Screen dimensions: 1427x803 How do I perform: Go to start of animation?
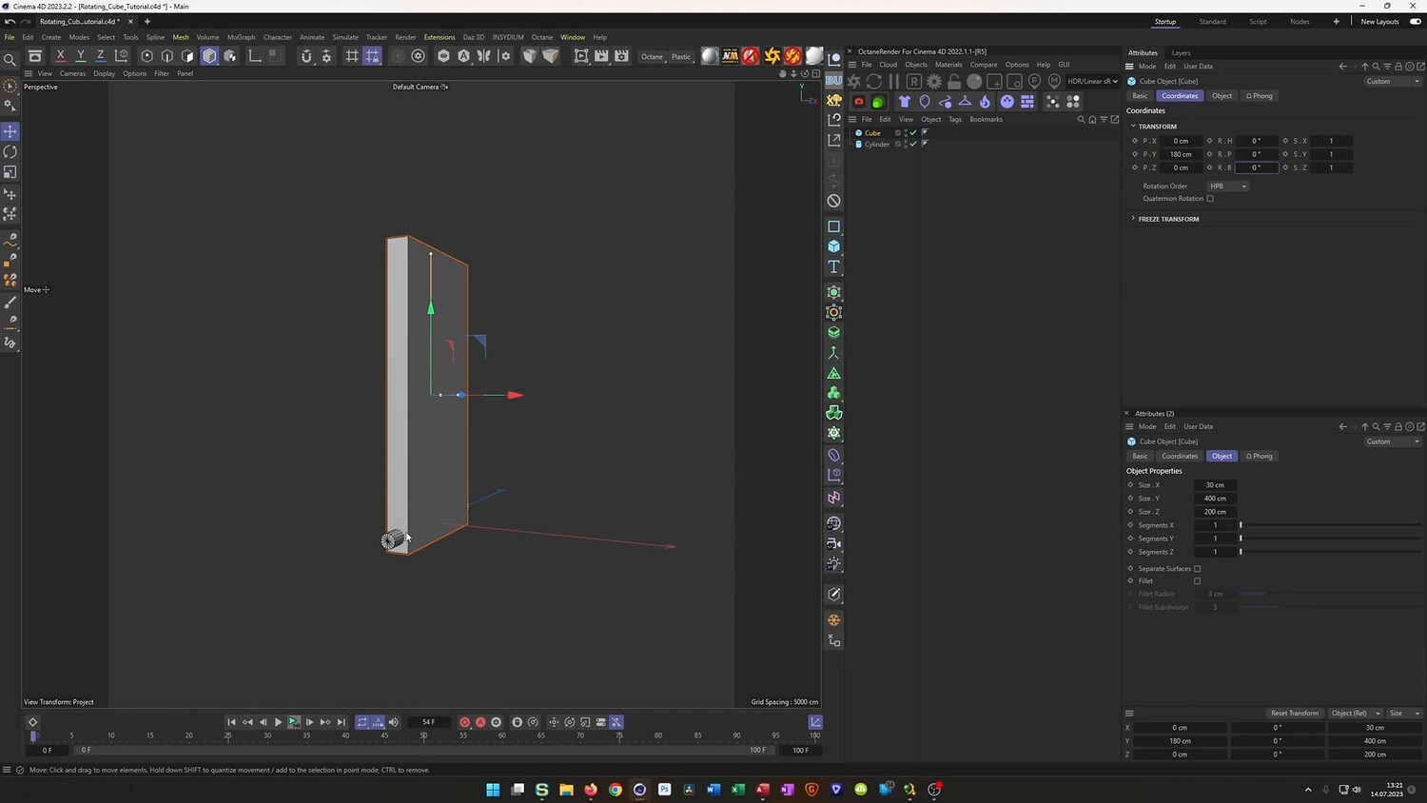click(x=231, y=722)
